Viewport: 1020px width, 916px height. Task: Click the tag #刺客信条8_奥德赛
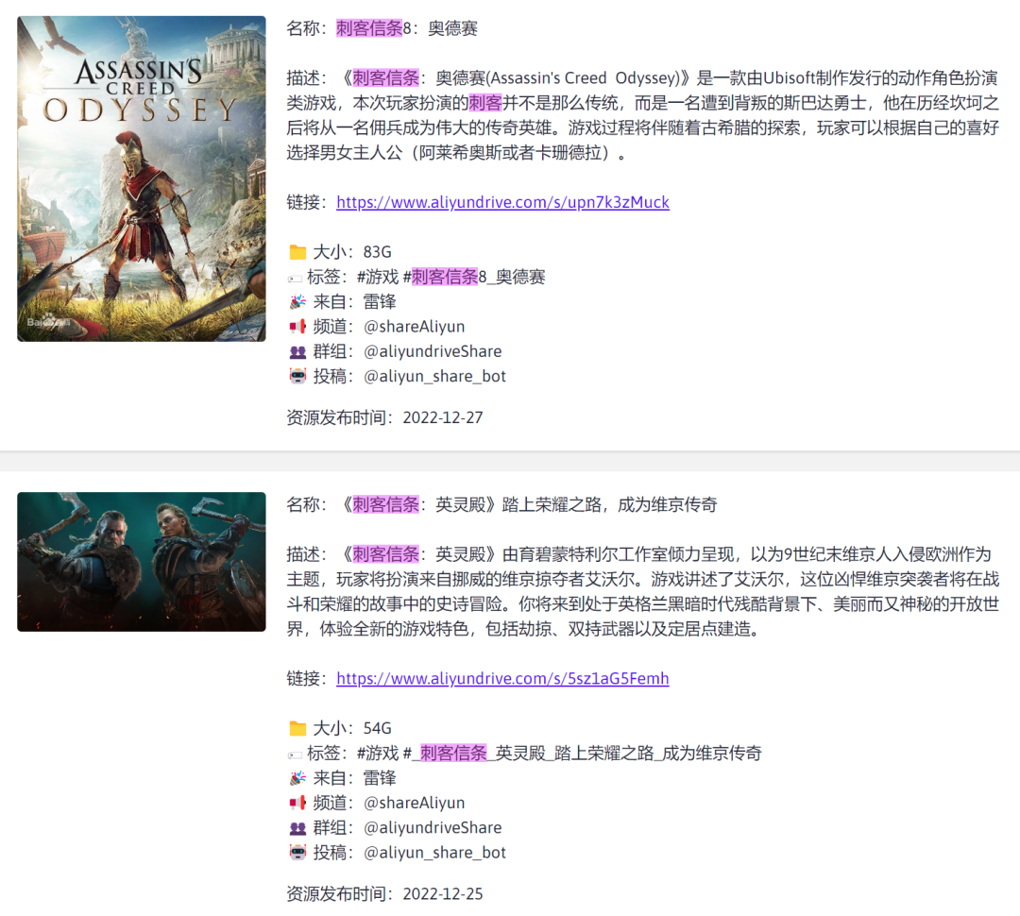click(473, 277)
